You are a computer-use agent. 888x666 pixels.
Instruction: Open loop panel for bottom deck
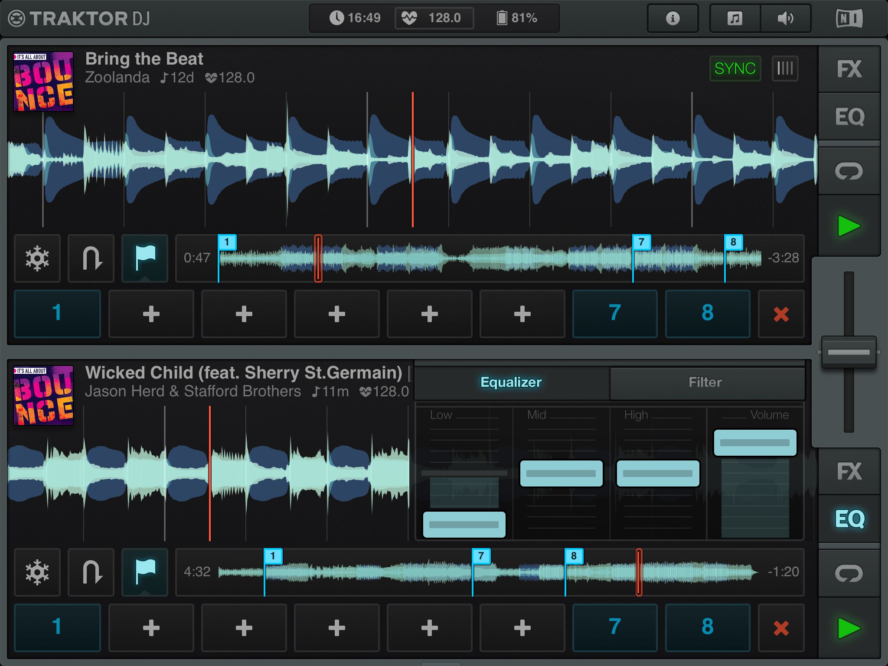(849, 574)
